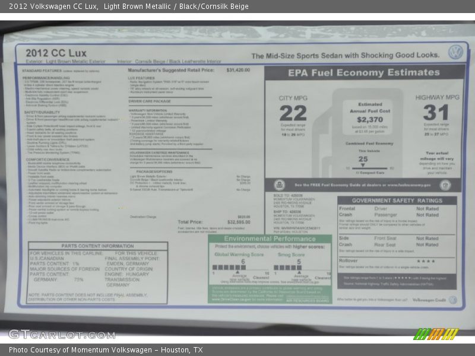Click the Photo Courtesy of Momentum Volkswagen caption
The height and width of the screenshot is (356, 475).
[106, 350]
